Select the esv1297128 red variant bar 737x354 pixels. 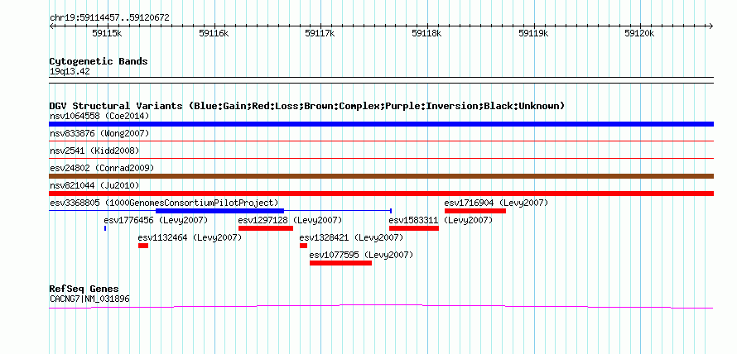click(266, 228)
